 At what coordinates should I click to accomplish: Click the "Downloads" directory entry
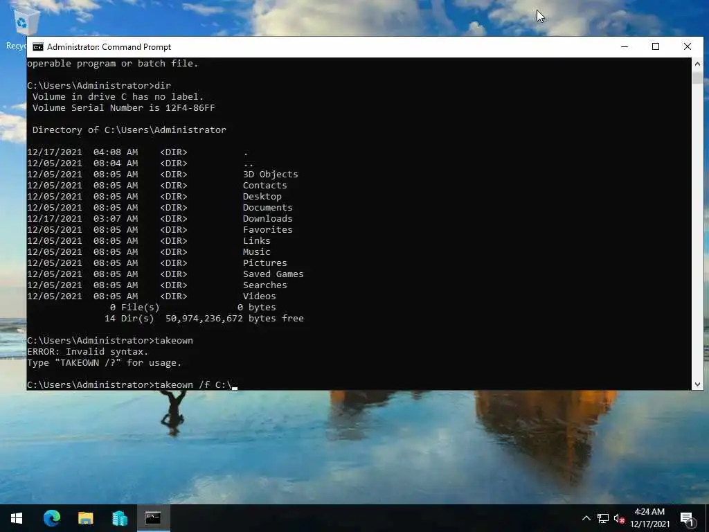click(x=268, y=218)
